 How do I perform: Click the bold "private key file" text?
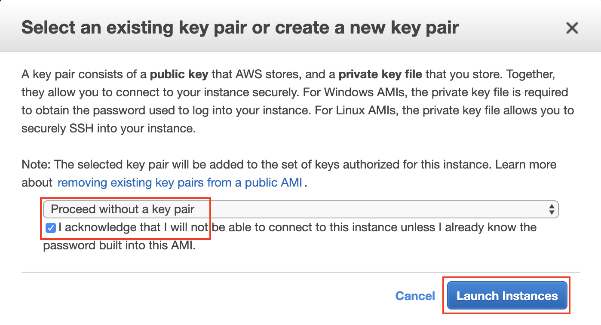(x=380, y=74)
